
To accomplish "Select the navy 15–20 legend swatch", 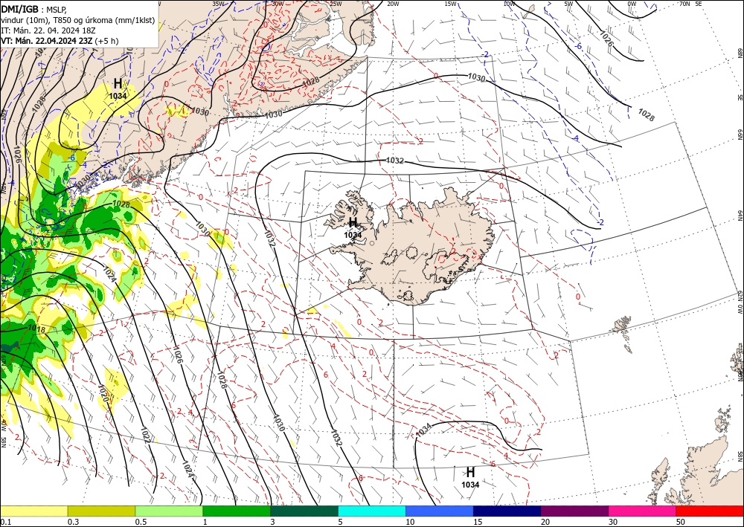I will pos(507,511).
